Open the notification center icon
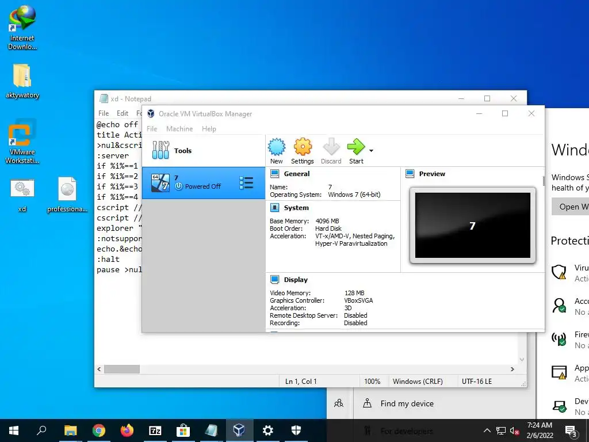This screenshot has height=442, width=589. point(571,430)
